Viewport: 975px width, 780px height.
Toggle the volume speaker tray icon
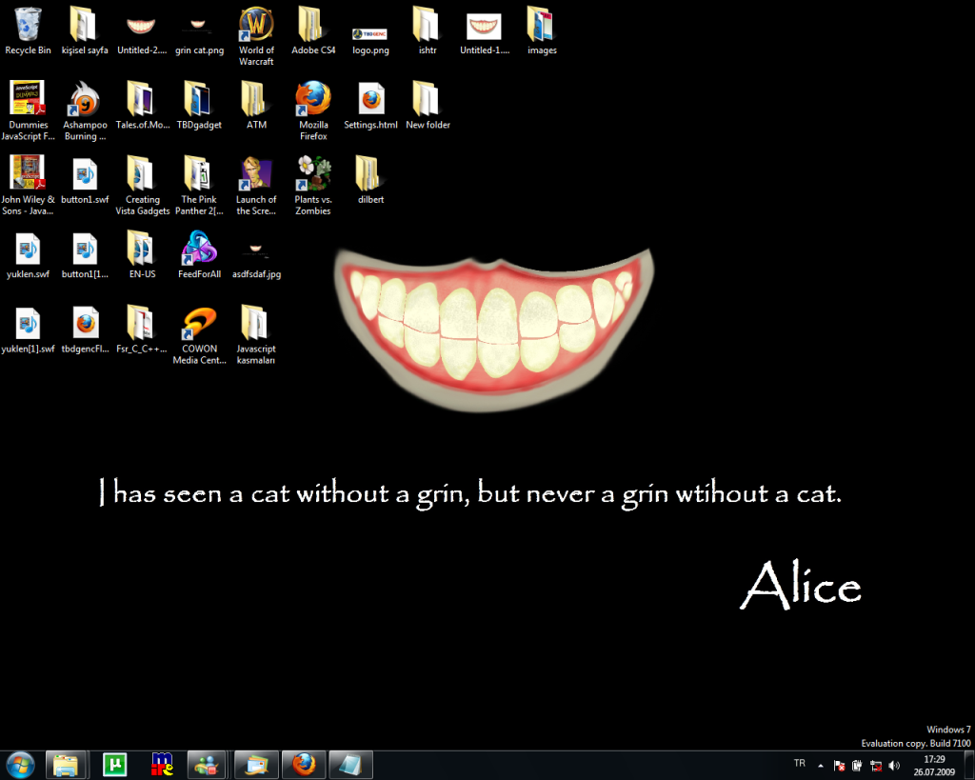tap(894, 765)
